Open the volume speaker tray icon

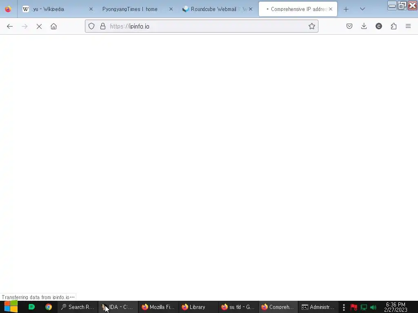tap(373, 307)
